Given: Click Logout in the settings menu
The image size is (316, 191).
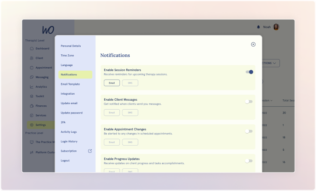Looking at the screenshot, I should [x=65, y=161].
